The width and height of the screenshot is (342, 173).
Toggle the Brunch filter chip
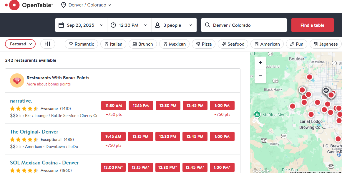(x=143, y=44)
